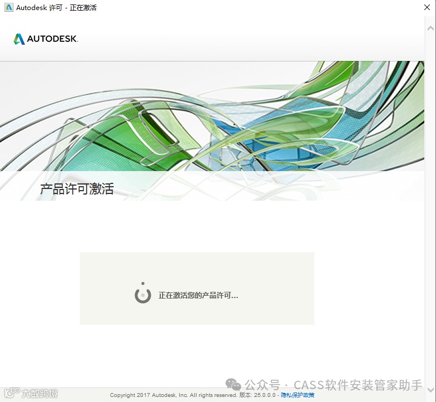Click the Autodesk logo in header
Viewport: 436px width, 402px height.
click(46, 39)
